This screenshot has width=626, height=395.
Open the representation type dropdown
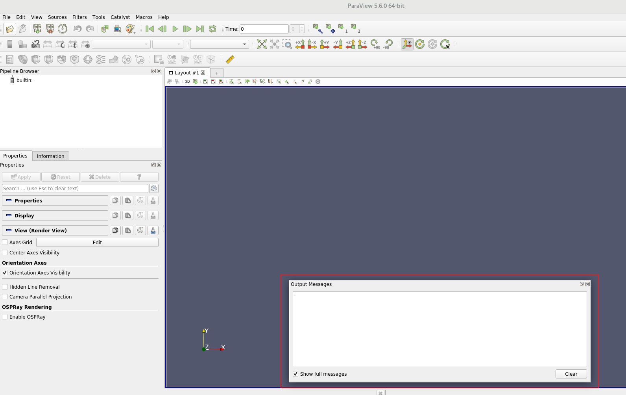[x=220, y=44]
